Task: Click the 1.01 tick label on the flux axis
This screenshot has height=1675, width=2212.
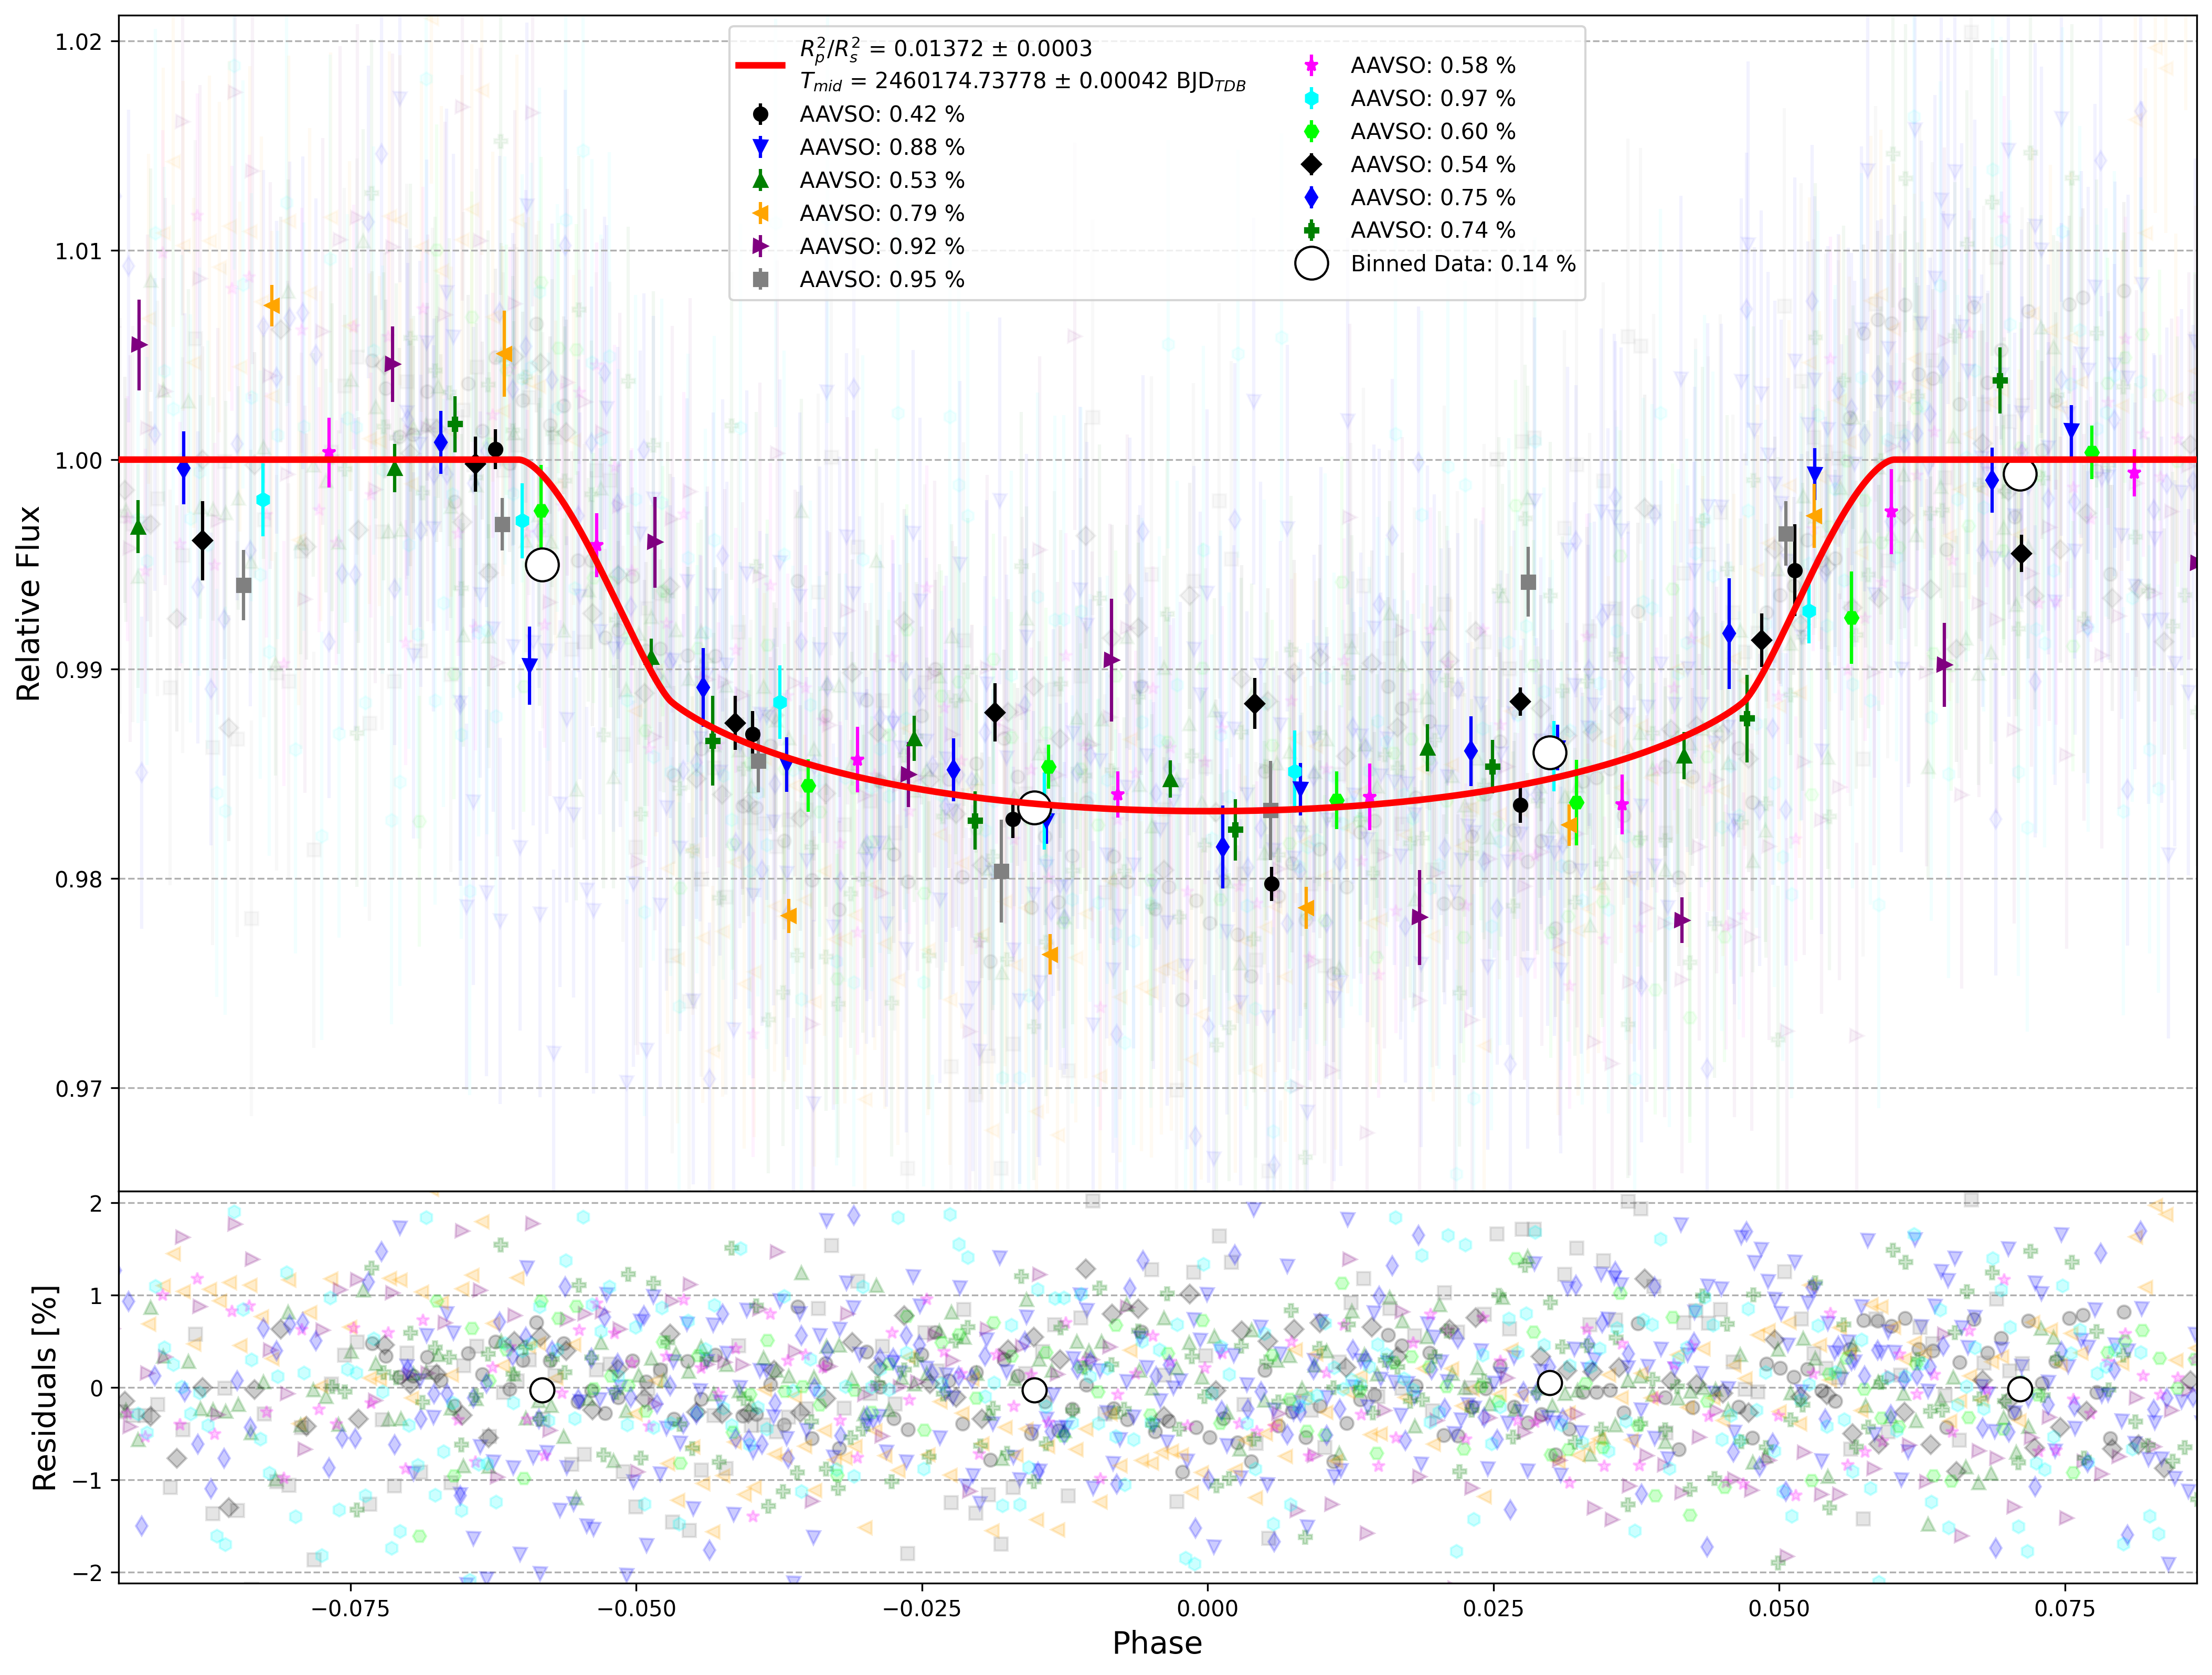Action: click(x=79, y=251)
